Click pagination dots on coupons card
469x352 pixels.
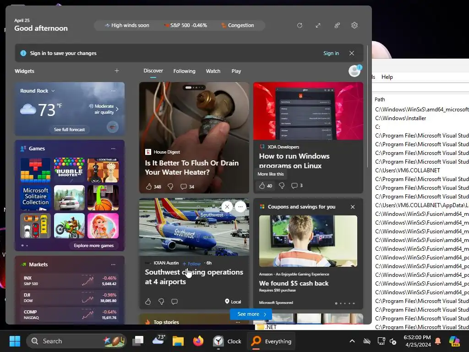(345, 303)
